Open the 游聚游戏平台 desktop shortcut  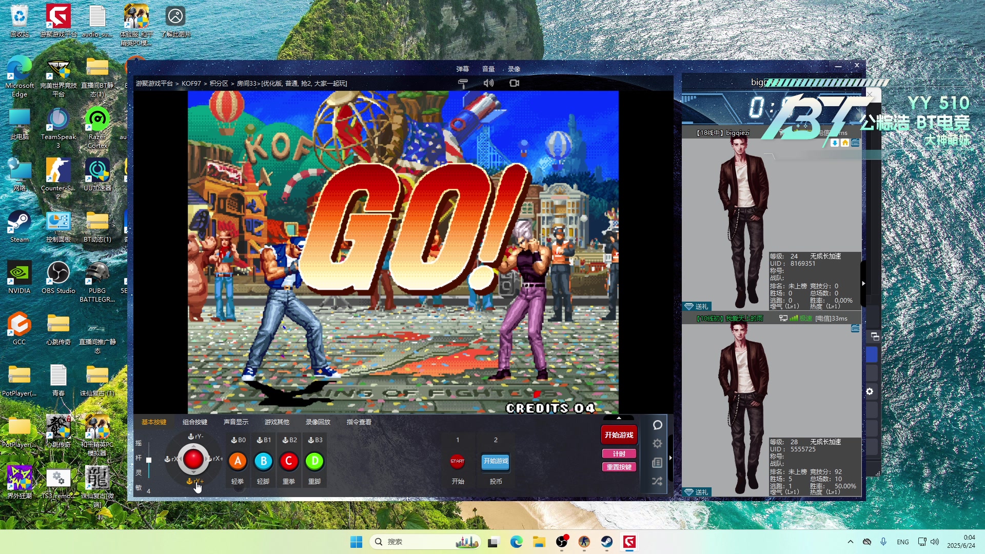pos(58,21)
